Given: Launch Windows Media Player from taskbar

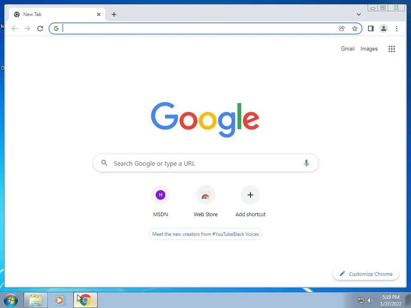Looking at the screenshot, I should coord(60,300).
